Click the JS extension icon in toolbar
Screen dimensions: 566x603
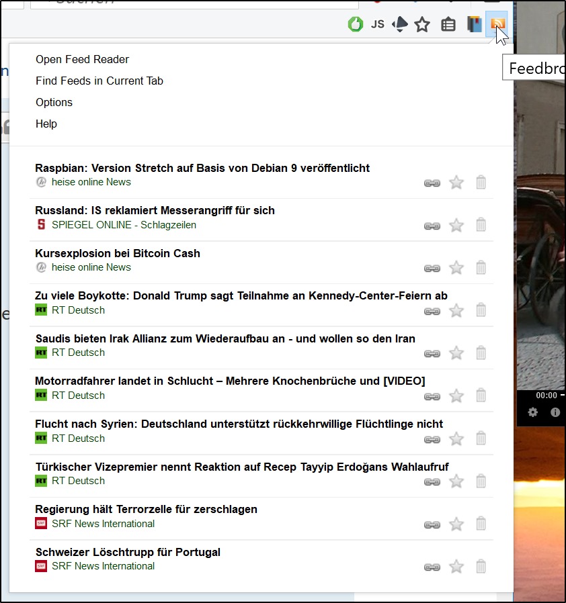(x=377, y=25)
